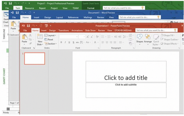This screenshot has height=116, width=184.
Task: Toggle Align Left in Paragraph group
Action: pos(103,42)
